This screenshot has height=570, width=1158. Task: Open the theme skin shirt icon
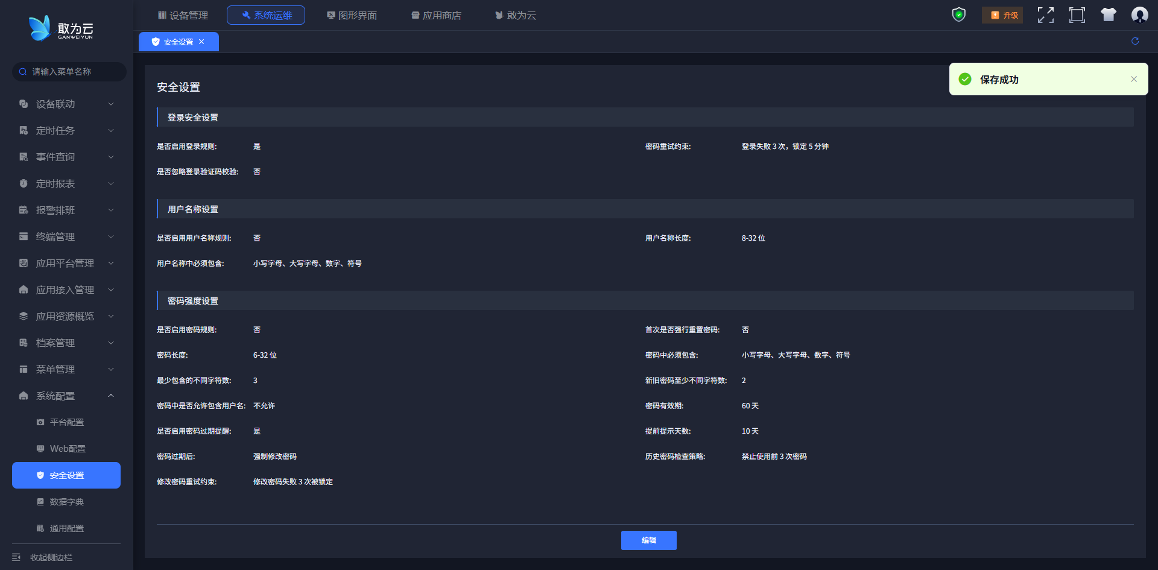coord(1108,15)
